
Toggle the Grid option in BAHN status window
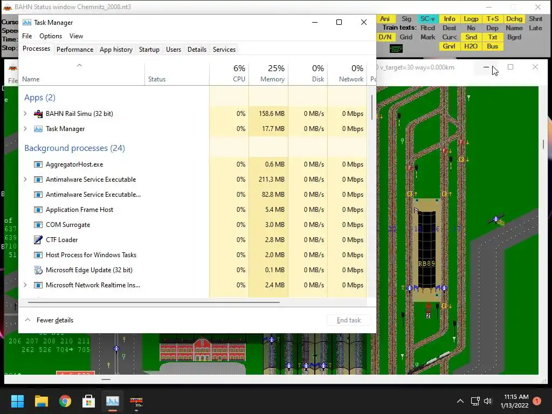[x=406, y=37]
